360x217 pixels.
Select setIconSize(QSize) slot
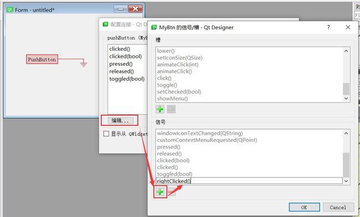point(180,57)
